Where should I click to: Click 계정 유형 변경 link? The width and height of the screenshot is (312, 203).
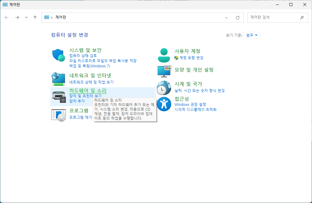point(191,58)
